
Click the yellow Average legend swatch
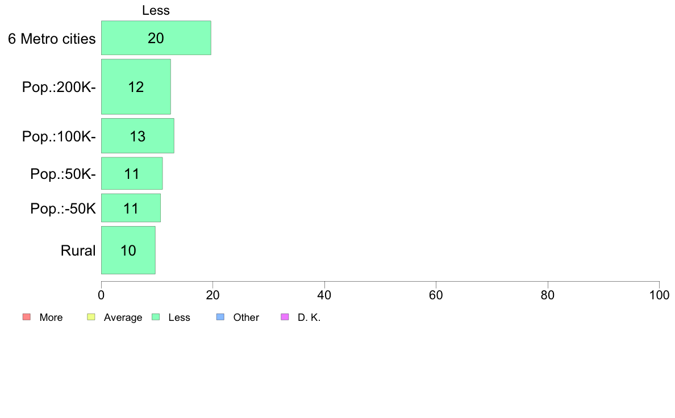tap(91, 317)
